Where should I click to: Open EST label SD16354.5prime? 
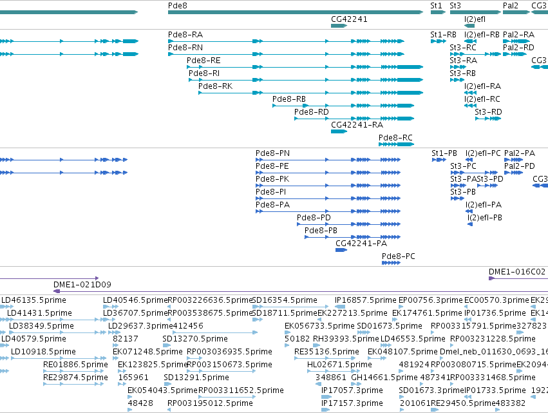tap(285, 300)
